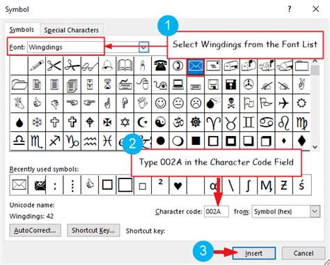Choose the filled black square symbol

point(196,141)
